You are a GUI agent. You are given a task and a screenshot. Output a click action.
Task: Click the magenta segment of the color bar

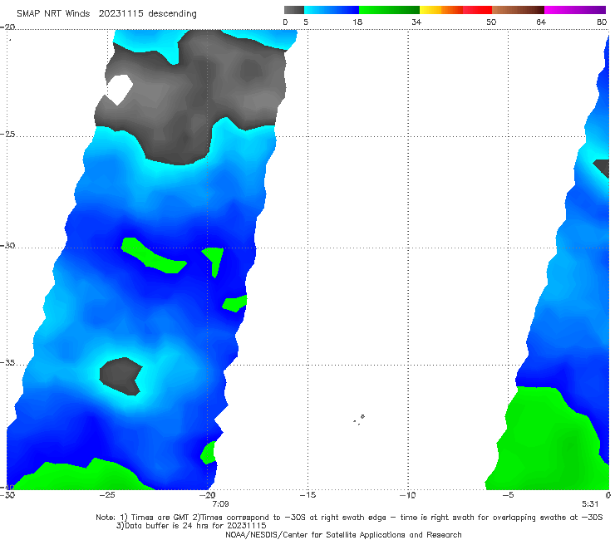[x=575, y=10]
